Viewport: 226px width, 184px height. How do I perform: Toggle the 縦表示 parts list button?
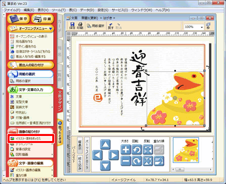pos(80,144)
